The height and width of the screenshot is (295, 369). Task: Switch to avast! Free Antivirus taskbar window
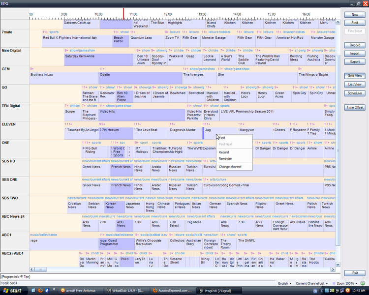coord(81,291)
